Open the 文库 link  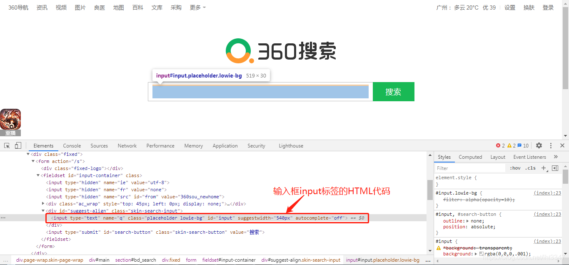[157, 7]
